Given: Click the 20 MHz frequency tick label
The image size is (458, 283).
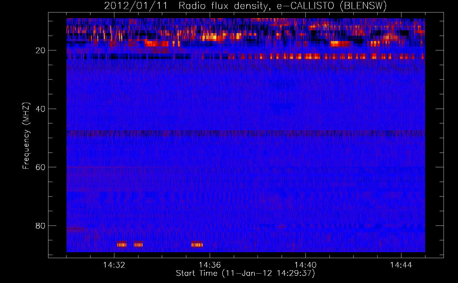Looking at the screenshot, I should point(40,50).
